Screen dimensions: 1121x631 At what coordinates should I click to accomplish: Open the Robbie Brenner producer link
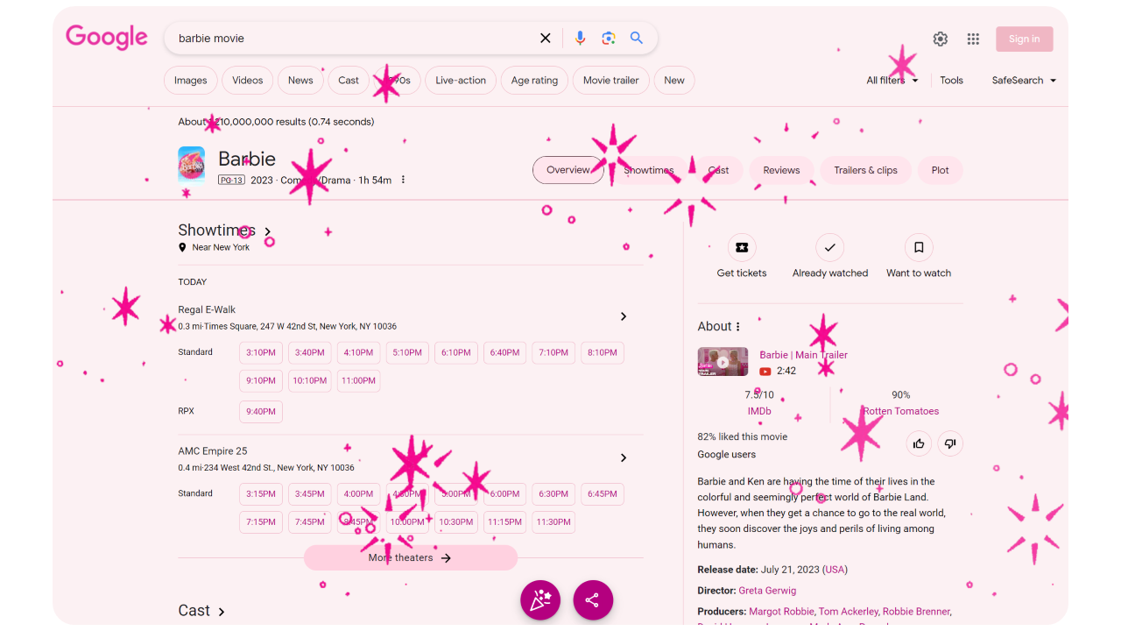coord(915,612)
